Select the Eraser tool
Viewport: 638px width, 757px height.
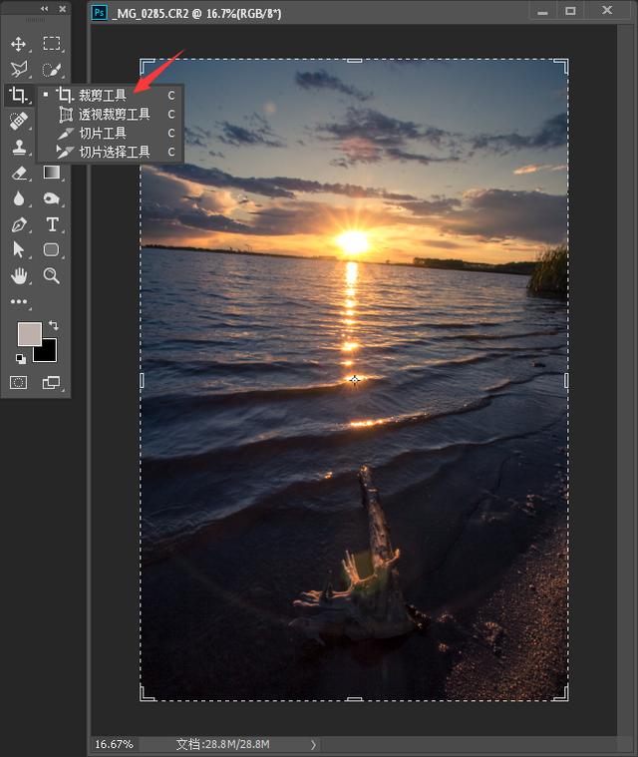click(x=18, y=174)
